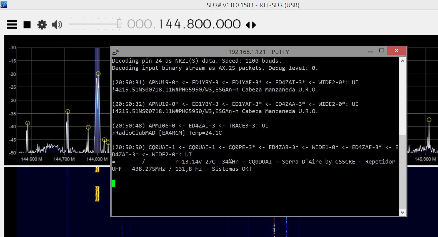This screenshot has width=438, height=237.
Task: Click 'Sistemas OK!' text in terminal
Action: point(232,169)
